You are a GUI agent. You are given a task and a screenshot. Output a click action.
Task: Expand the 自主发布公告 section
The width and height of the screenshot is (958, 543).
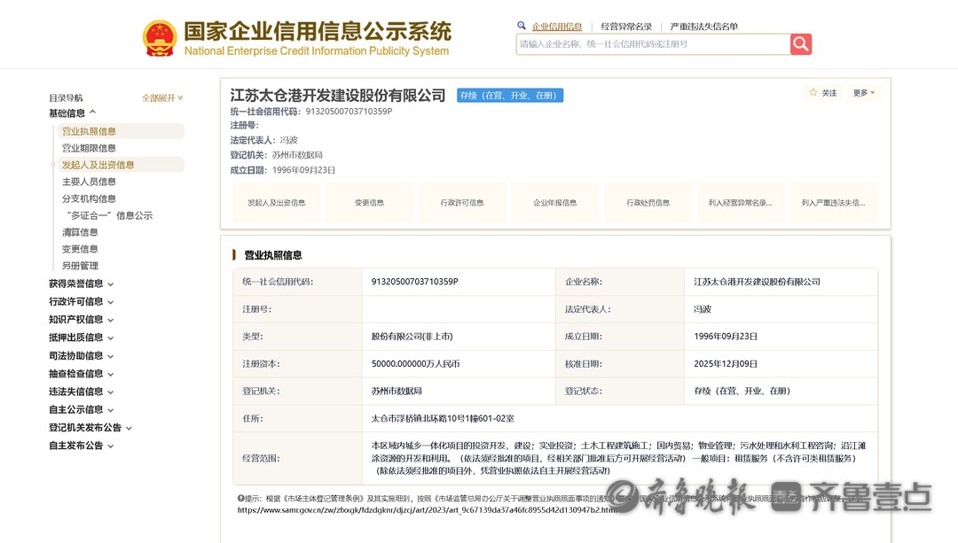(82, 446)
